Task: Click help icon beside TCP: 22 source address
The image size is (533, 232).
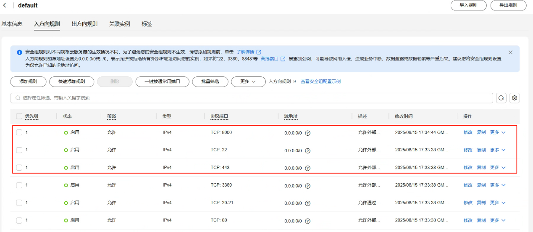Action: [307, 150]
